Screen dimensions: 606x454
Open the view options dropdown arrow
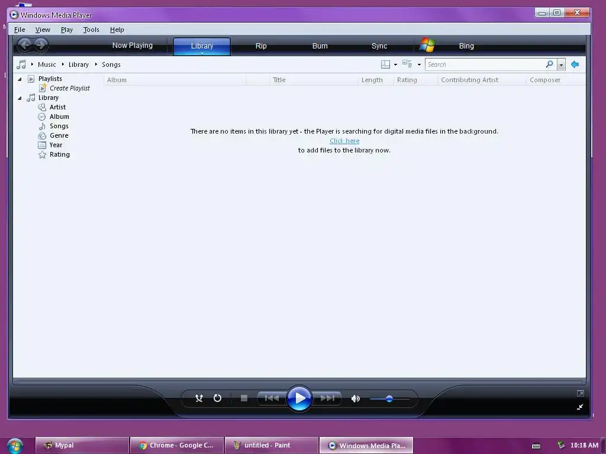419,65
